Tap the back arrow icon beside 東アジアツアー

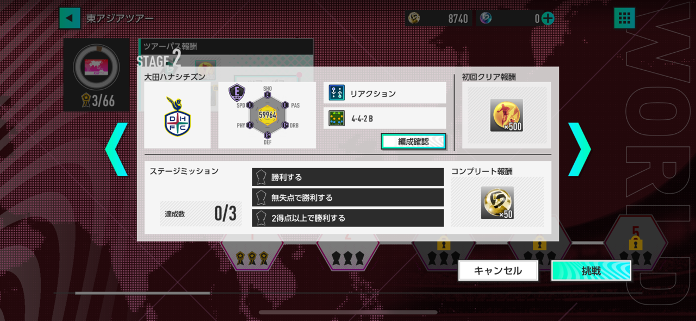coord(70,18)
